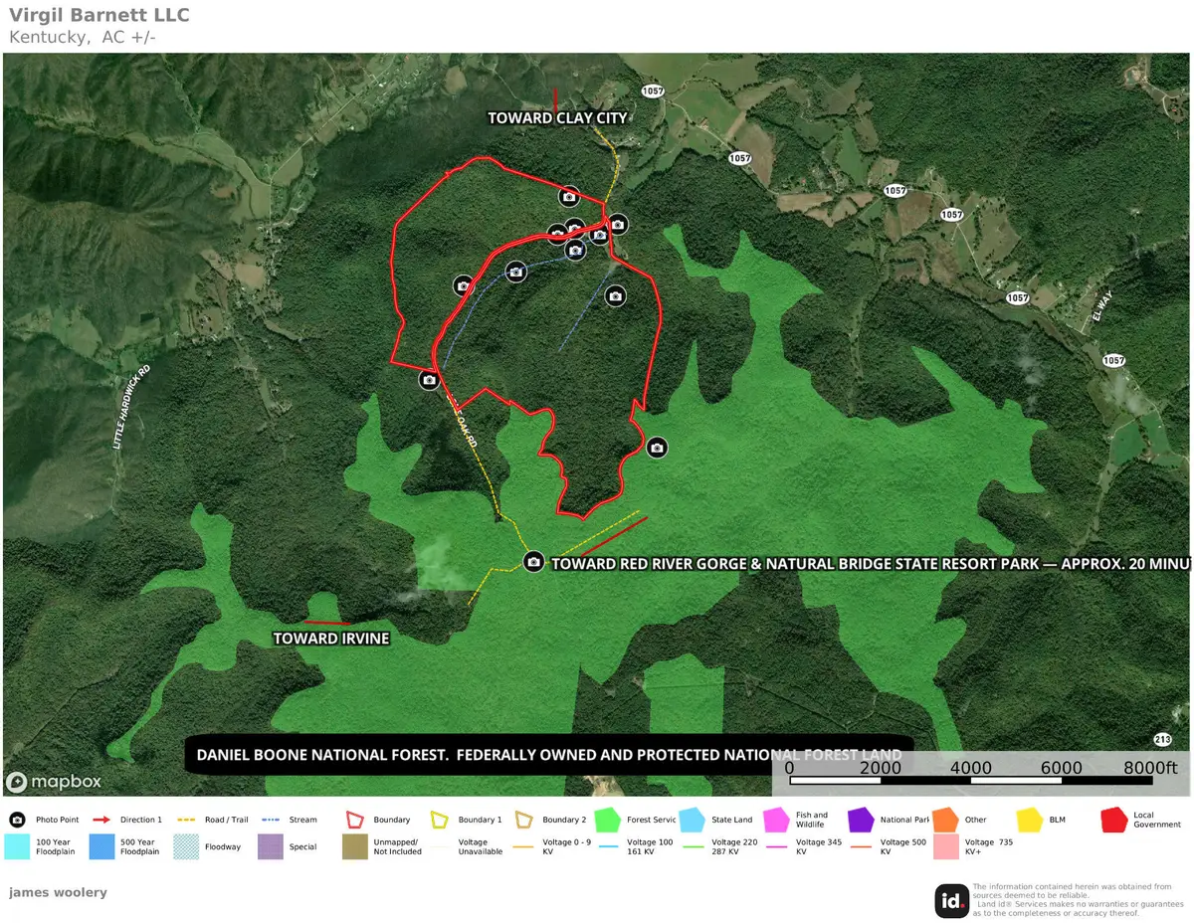
Task: Select the blue dashed Stream legend symbol
Action: pos(271,821)
